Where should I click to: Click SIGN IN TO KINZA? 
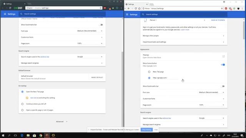pyautogui.click(x=218, y=20)
